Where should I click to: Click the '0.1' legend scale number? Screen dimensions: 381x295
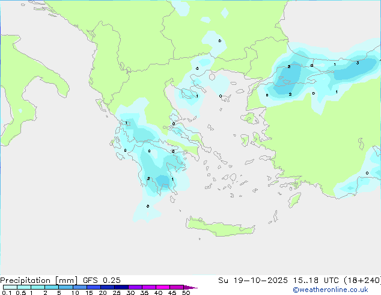click(x=7, y=293)
